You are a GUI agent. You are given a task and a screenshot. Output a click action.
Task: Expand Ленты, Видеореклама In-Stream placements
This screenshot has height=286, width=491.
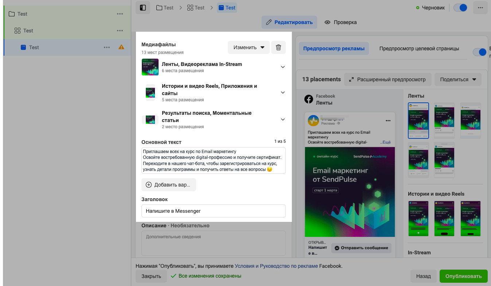(x=283, y=67)
